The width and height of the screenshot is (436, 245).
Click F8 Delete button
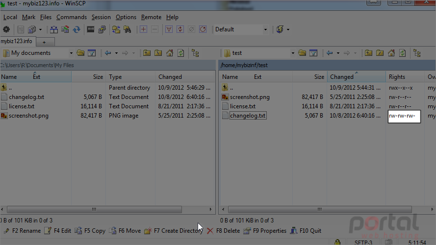coord(223,231)
